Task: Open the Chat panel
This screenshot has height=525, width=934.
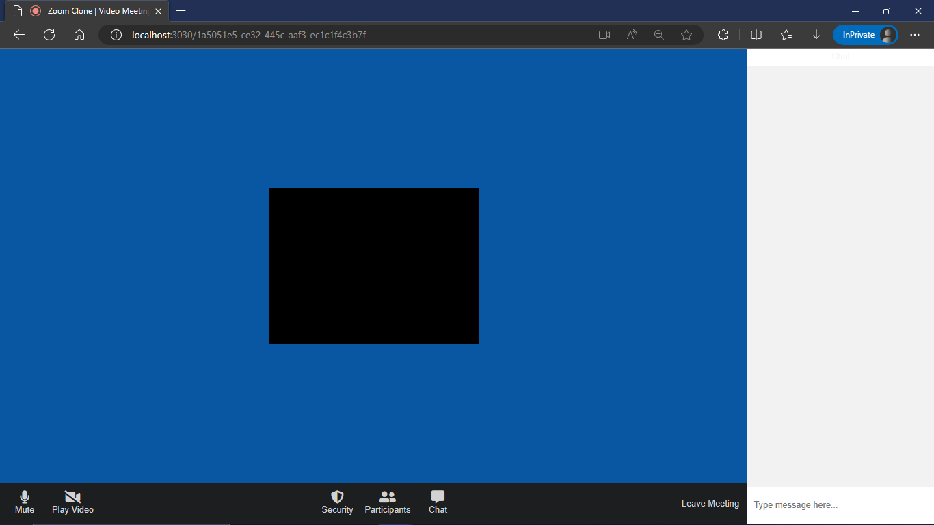Action: 437,502
